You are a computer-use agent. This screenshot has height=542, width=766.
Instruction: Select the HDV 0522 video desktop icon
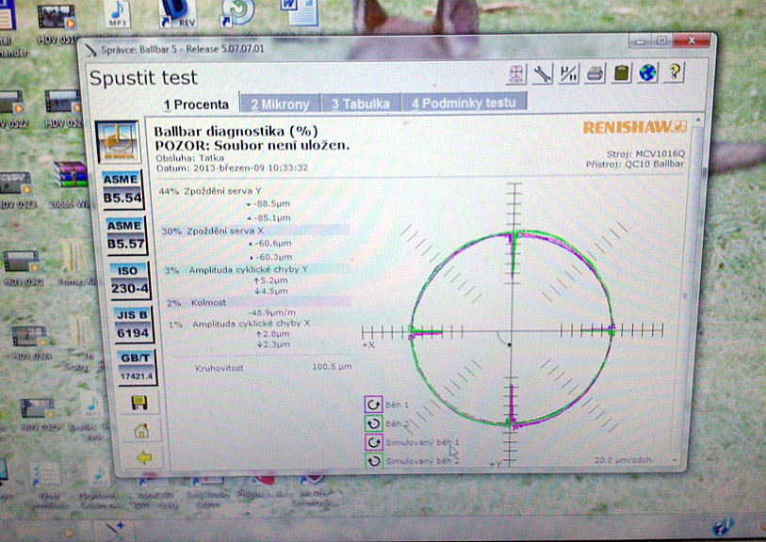[12, 102]
